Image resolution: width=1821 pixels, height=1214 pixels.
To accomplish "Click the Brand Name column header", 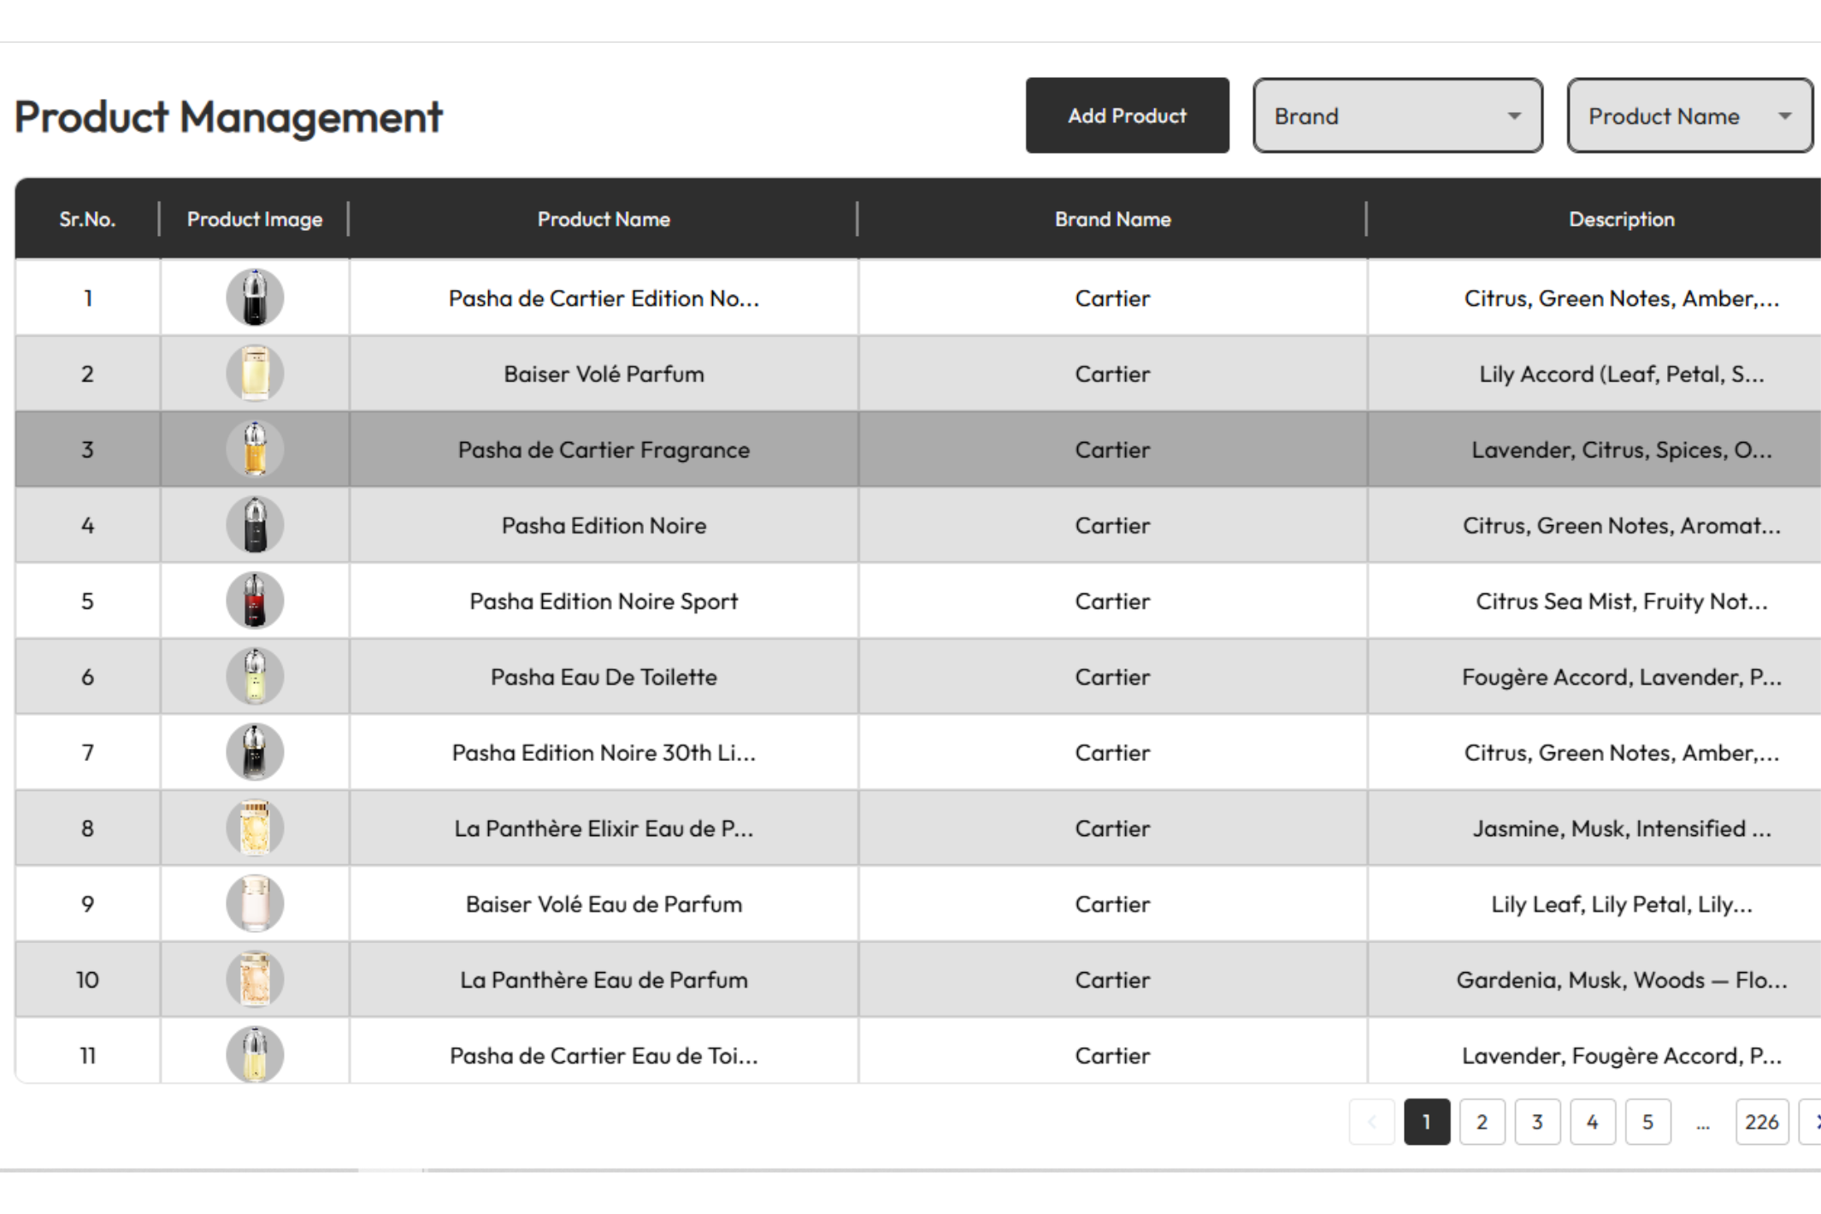I will click(1112, 219).
